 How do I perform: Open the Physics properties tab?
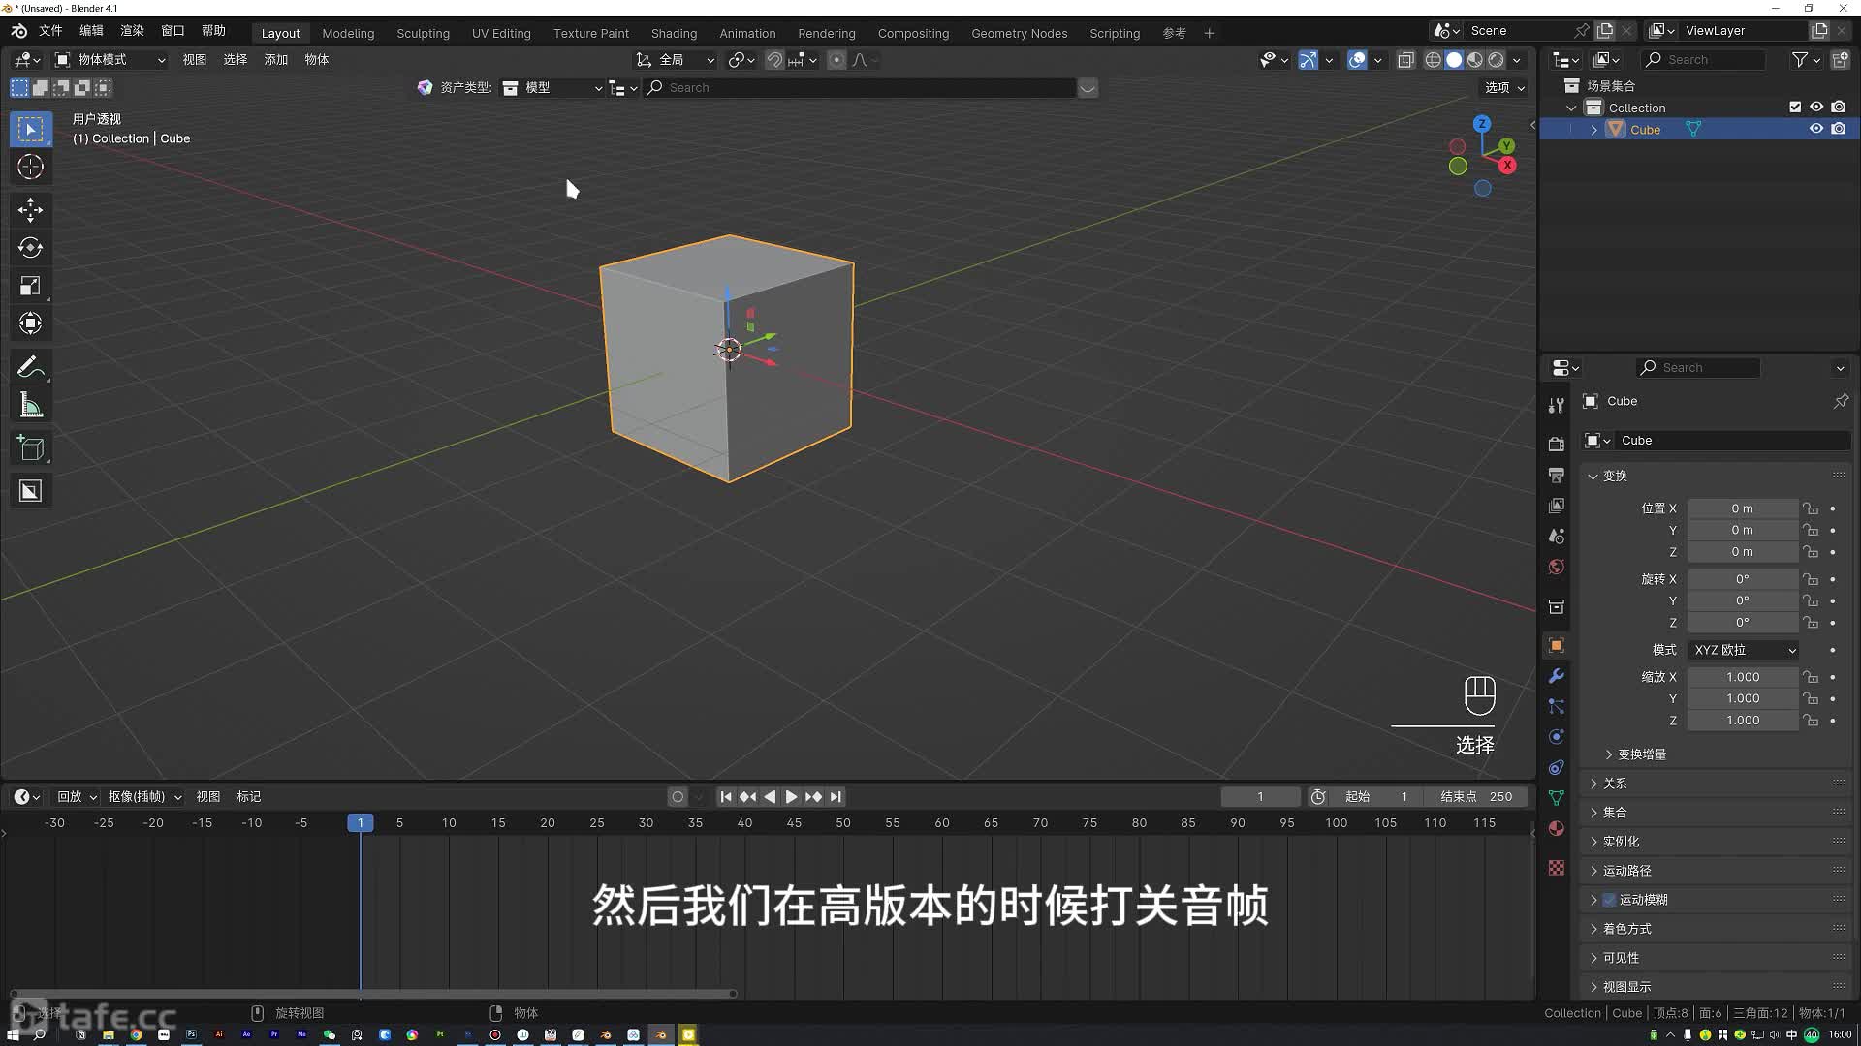1557,736
